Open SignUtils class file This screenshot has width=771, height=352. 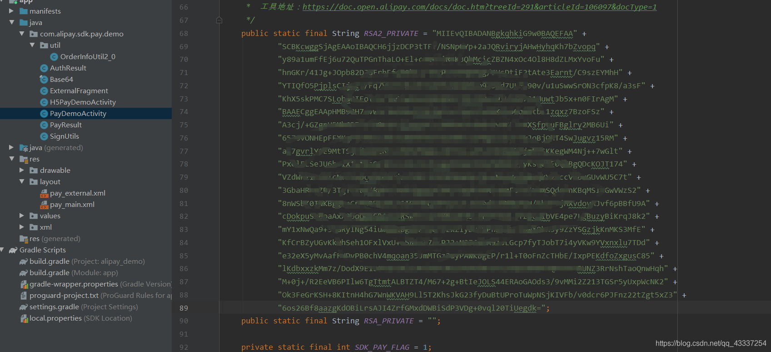65,136
